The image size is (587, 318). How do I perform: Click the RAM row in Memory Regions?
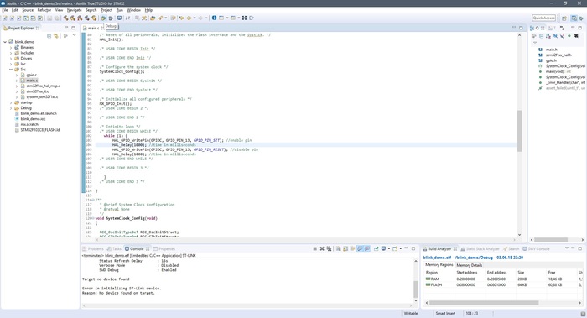pyautogui.click(x=503, y=279)
